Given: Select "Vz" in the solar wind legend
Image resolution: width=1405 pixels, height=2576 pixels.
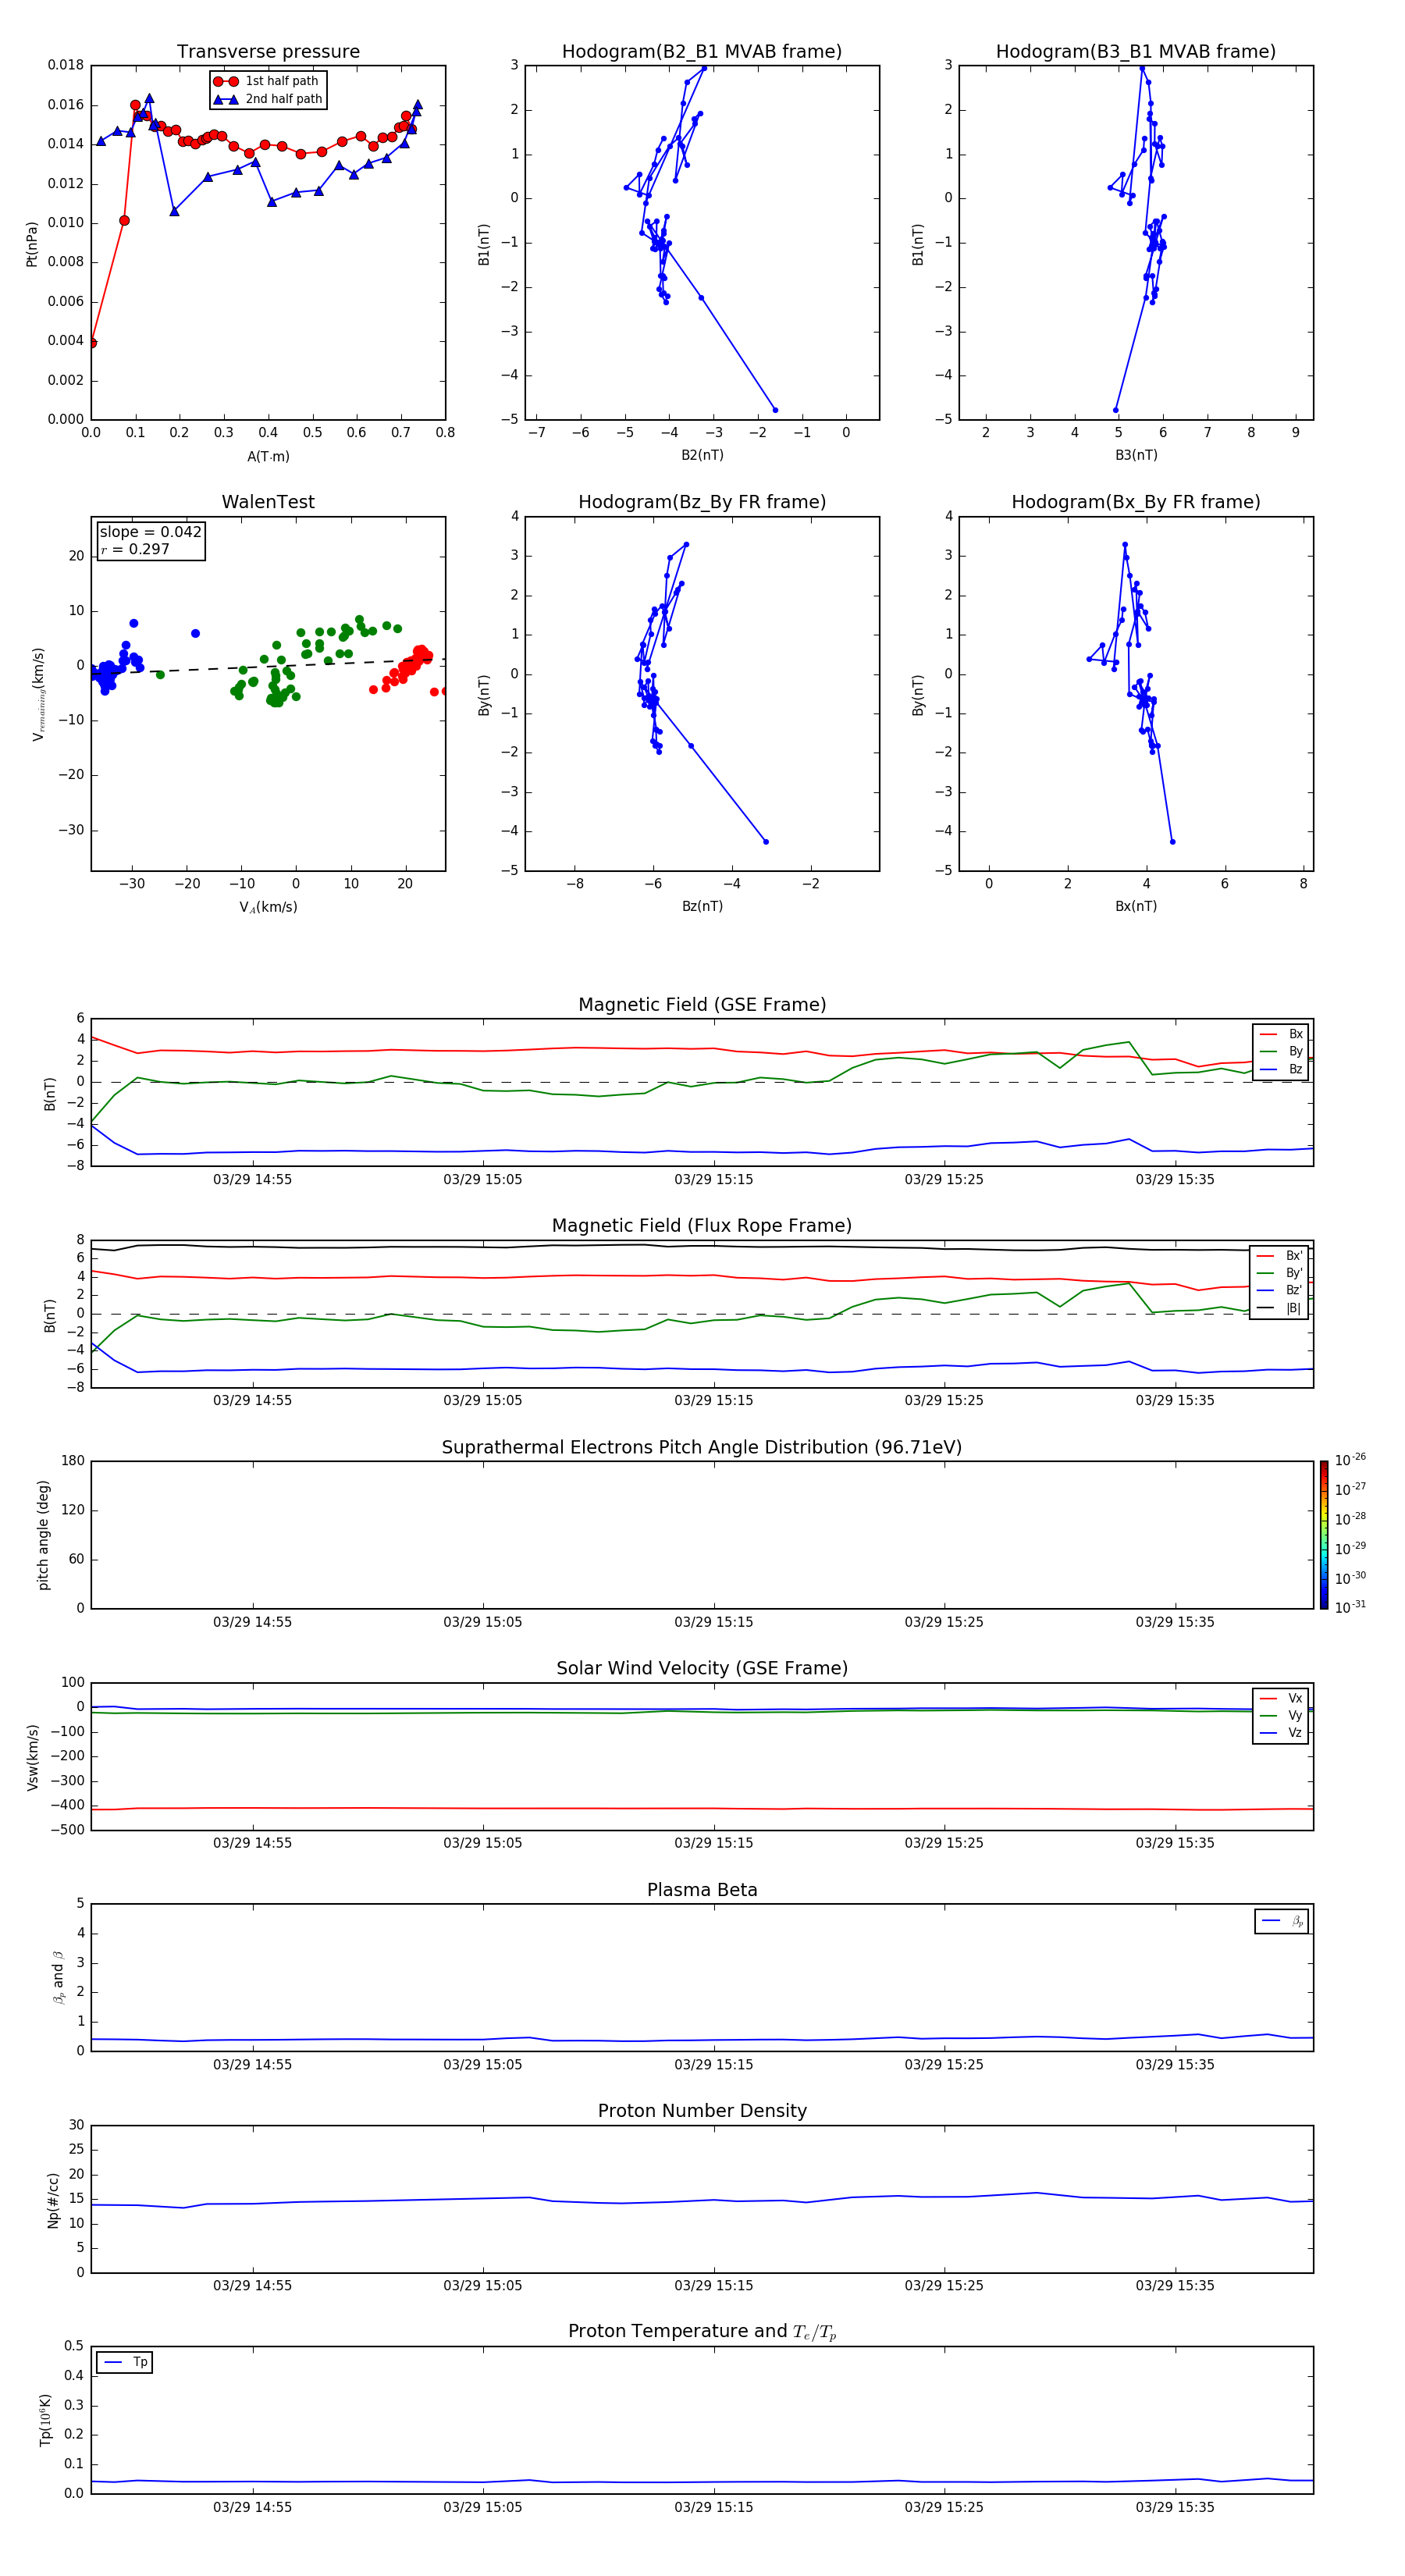Looking at the screenshot, I should (x=1282, y=1733).
